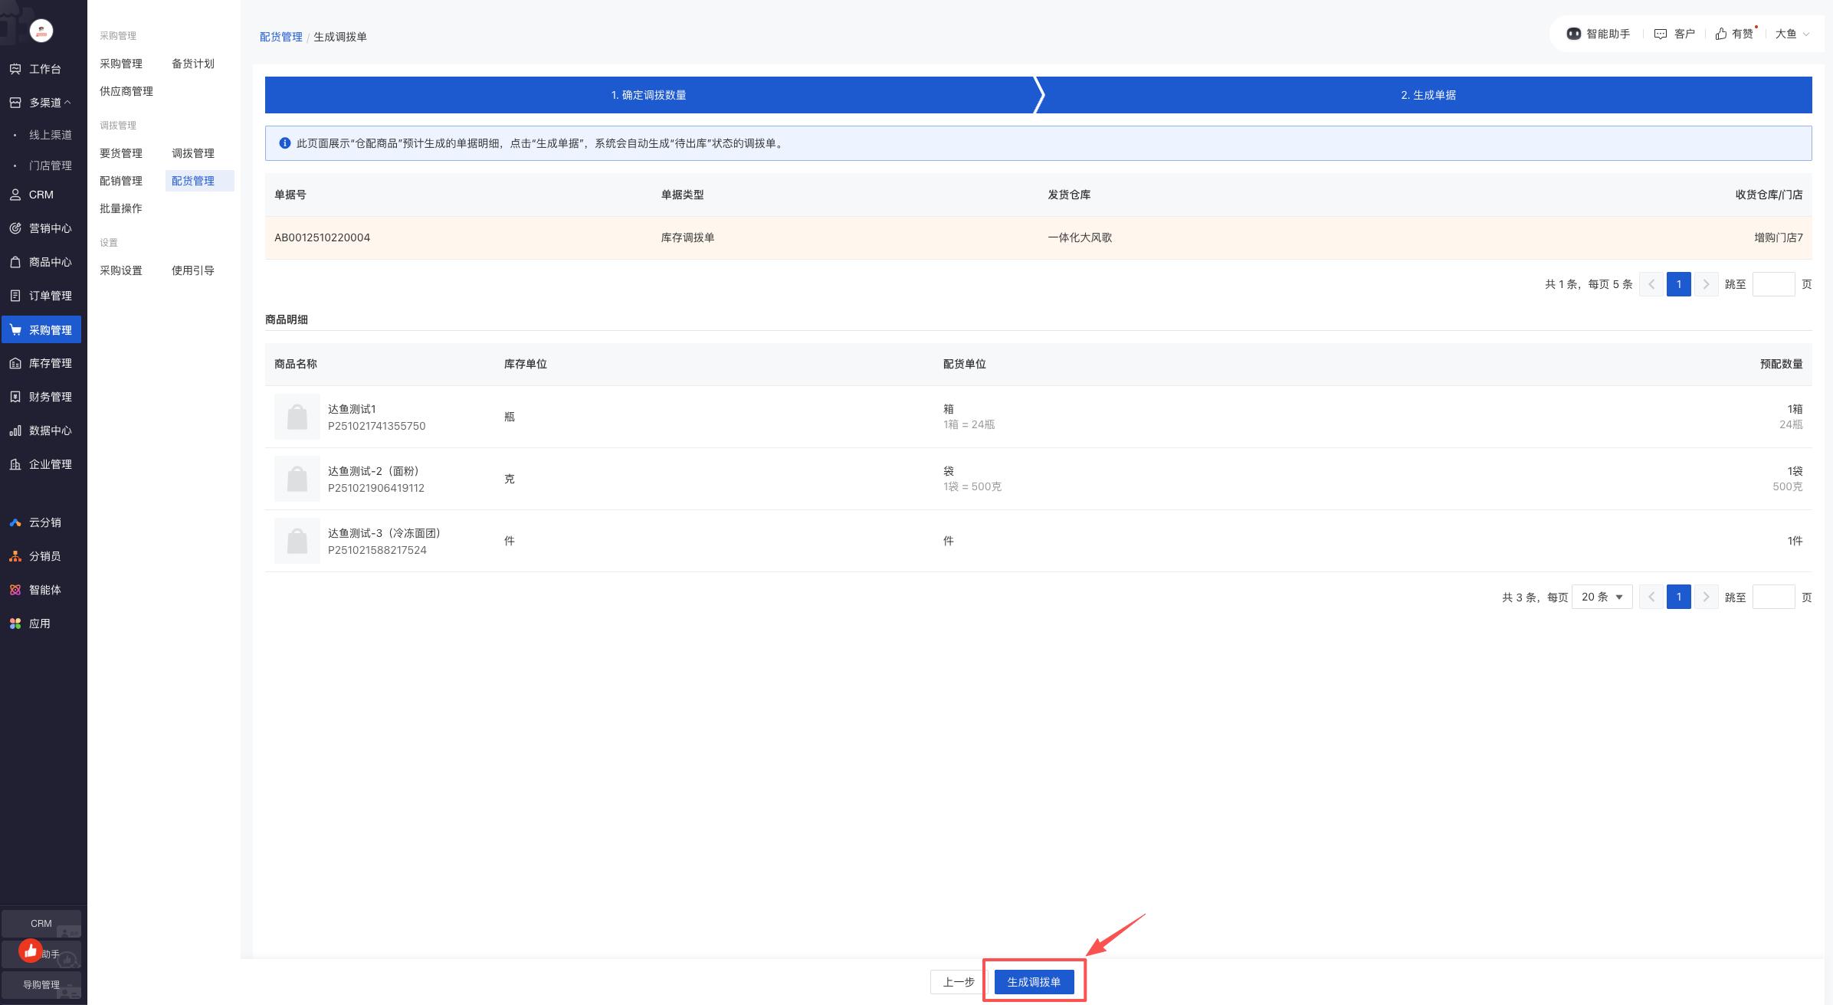The image size is (1833, 1005).
Task: Open the 20 条 page size dropdown
Action: coord(1602,597)
